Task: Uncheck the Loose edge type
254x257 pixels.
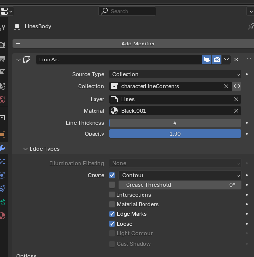Action: pyautogui.click(x=112, y=224)
